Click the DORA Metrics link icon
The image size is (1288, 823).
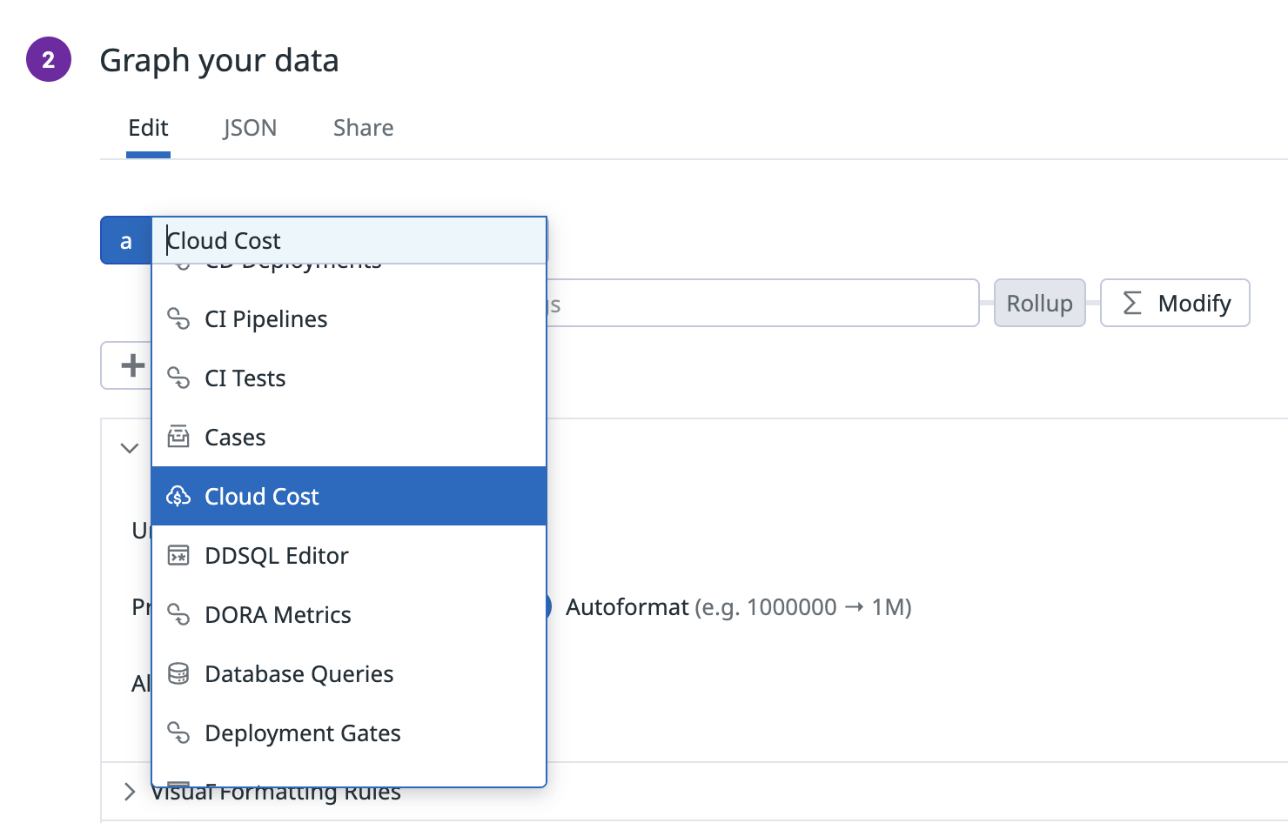[x=178, y=615]
